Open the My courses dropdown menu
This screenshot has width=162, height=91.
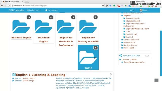pyautogui.click(x=52, y=10)
